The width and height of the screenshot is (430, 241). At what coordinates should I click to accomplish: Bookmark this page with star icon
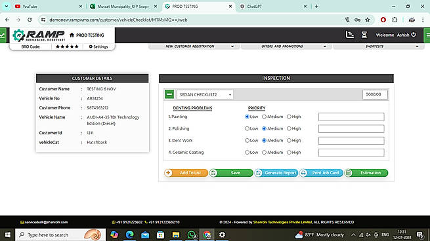point(368,20)
